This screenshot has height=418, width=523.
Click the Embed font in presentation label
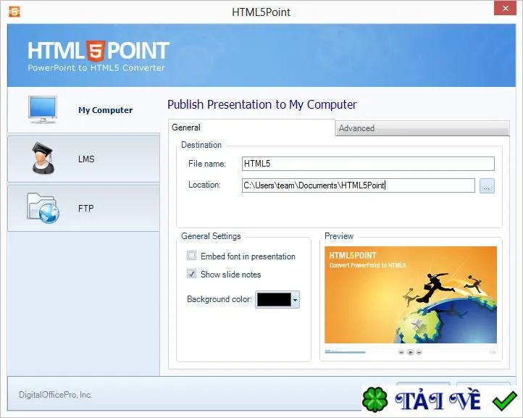[248, 256]
